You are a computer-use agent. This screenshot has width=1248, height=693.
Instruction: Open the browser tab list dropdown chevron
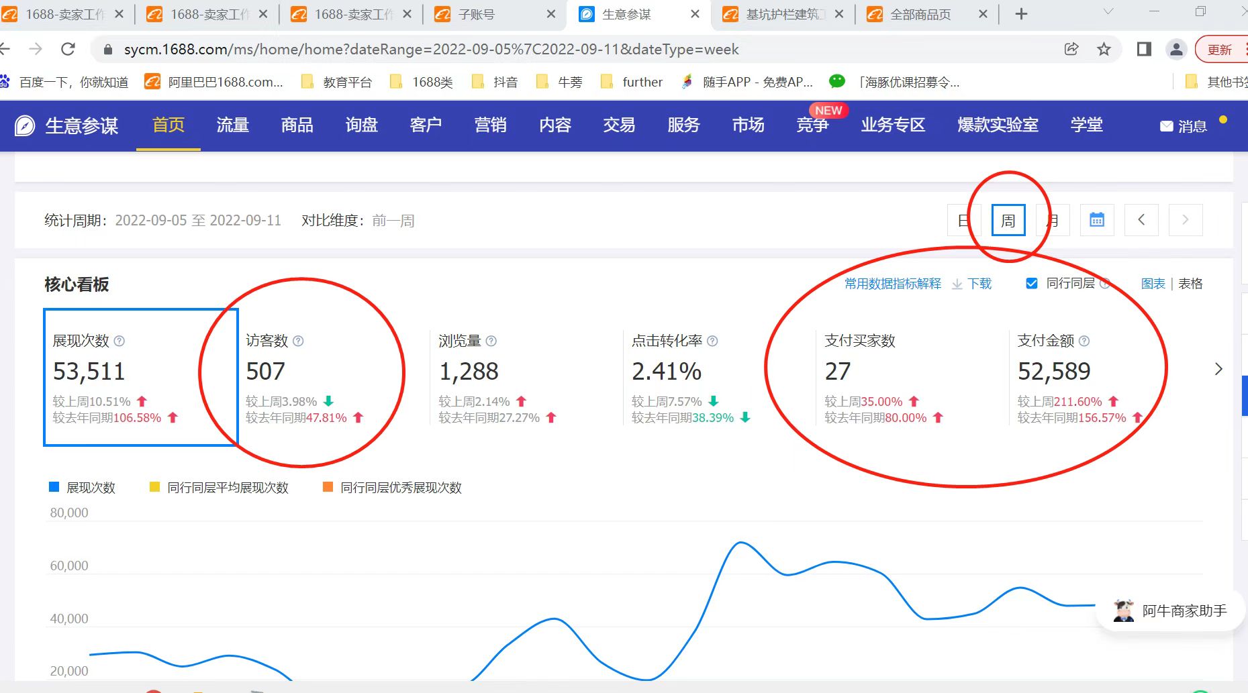coord(1108,12)
